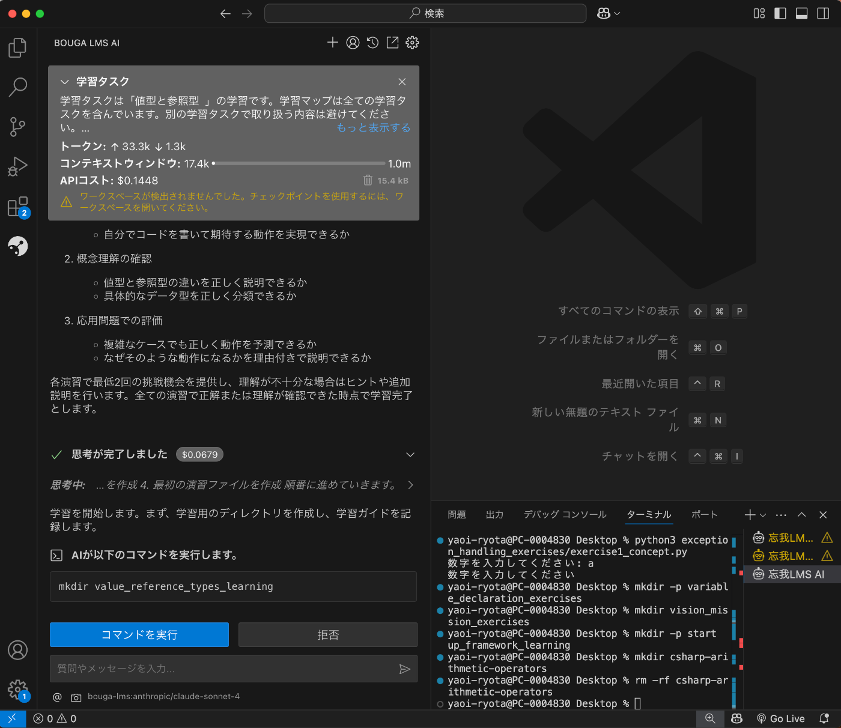Switch to 問題 panel tab
This screenshot has height=728, width=841.
pos(457,515)
